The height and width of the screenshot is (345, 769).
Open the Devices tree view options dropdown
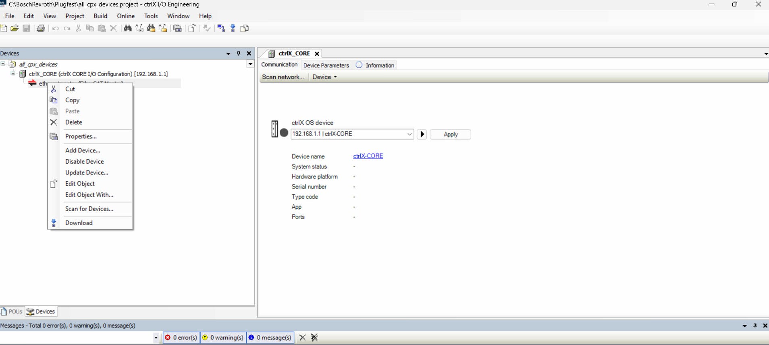coord(250,64)
